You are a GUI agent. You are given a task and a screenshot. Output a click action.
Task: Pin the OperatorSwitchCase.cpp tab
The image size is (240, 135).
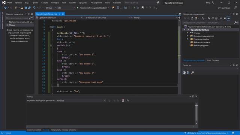(x=60, y=14)
